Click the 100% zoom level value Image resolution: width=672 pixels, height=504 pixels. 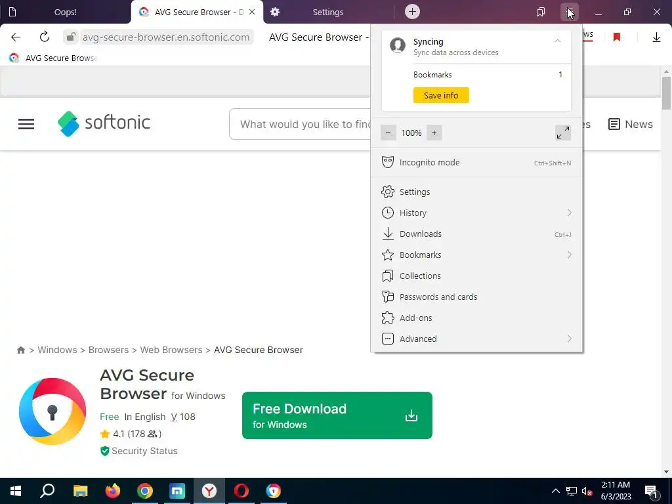click(411, 133)
